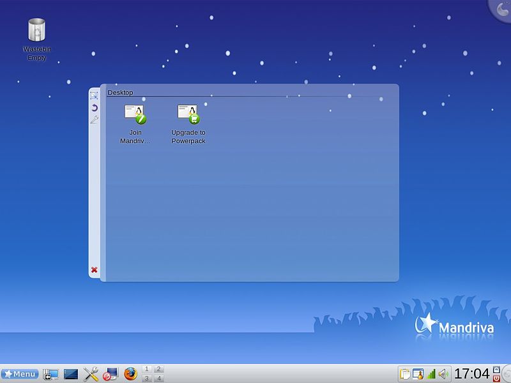
Task: Launch the Upgrade to Powerpack shortcut
Action: tap(188, 114)
